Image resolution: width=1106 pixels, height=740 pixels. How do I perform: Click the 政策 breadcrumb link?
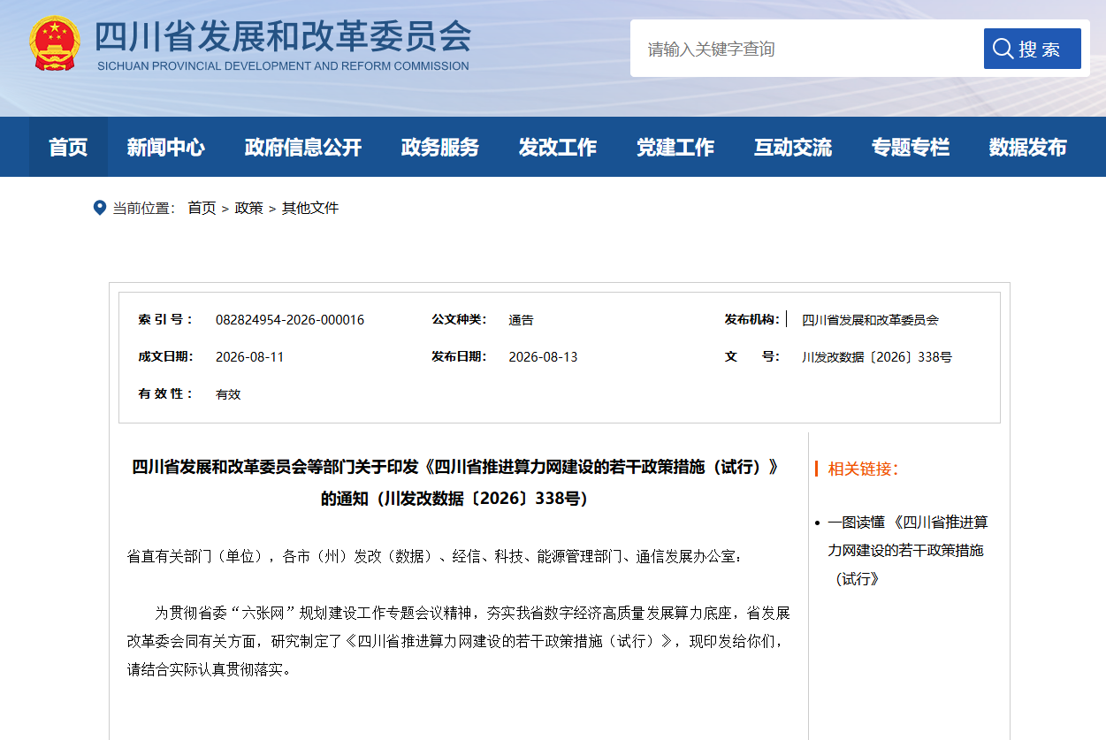point(248,208)
